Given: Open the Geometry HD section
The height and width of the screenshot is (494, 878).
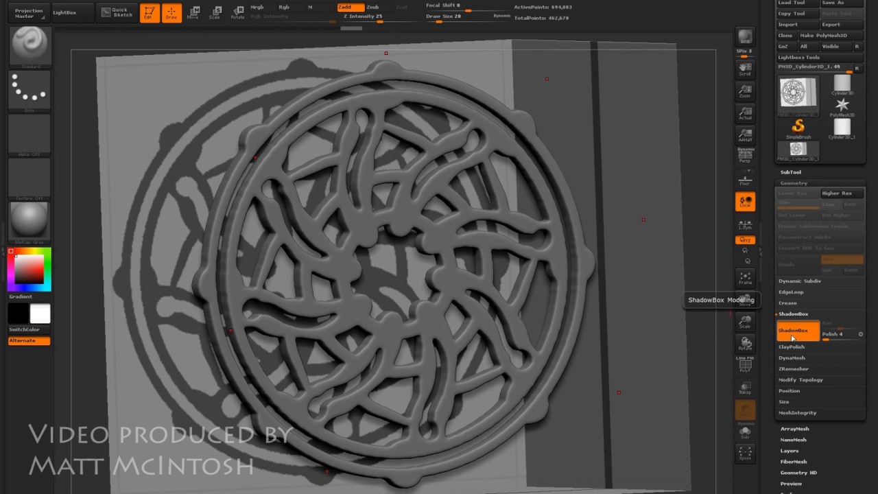Looking at the screenshot, I should pos(798,473).
